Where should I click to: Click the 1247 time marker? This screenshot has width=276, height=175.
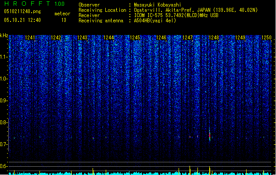[x=188, y=38]
